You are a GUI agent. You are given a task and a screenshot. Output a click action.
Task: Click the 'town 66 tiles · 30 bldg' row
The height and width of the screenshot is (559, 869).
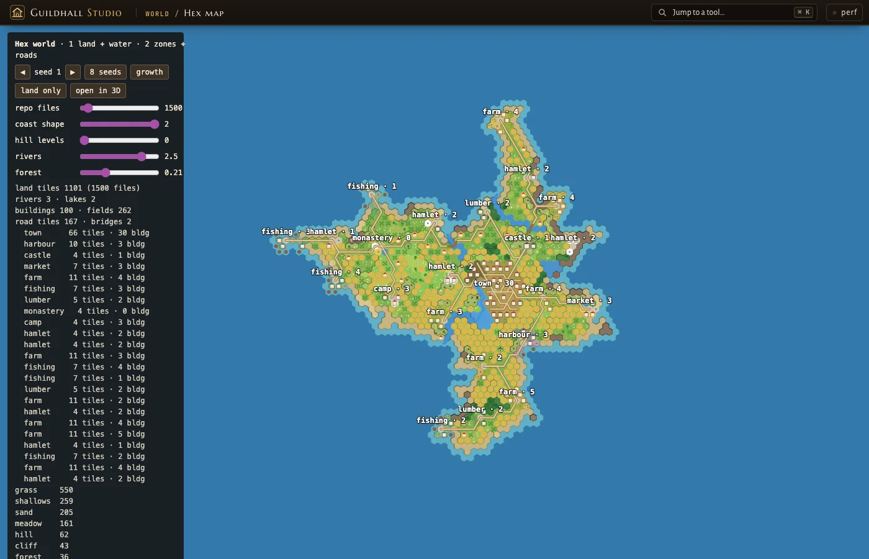86,233
